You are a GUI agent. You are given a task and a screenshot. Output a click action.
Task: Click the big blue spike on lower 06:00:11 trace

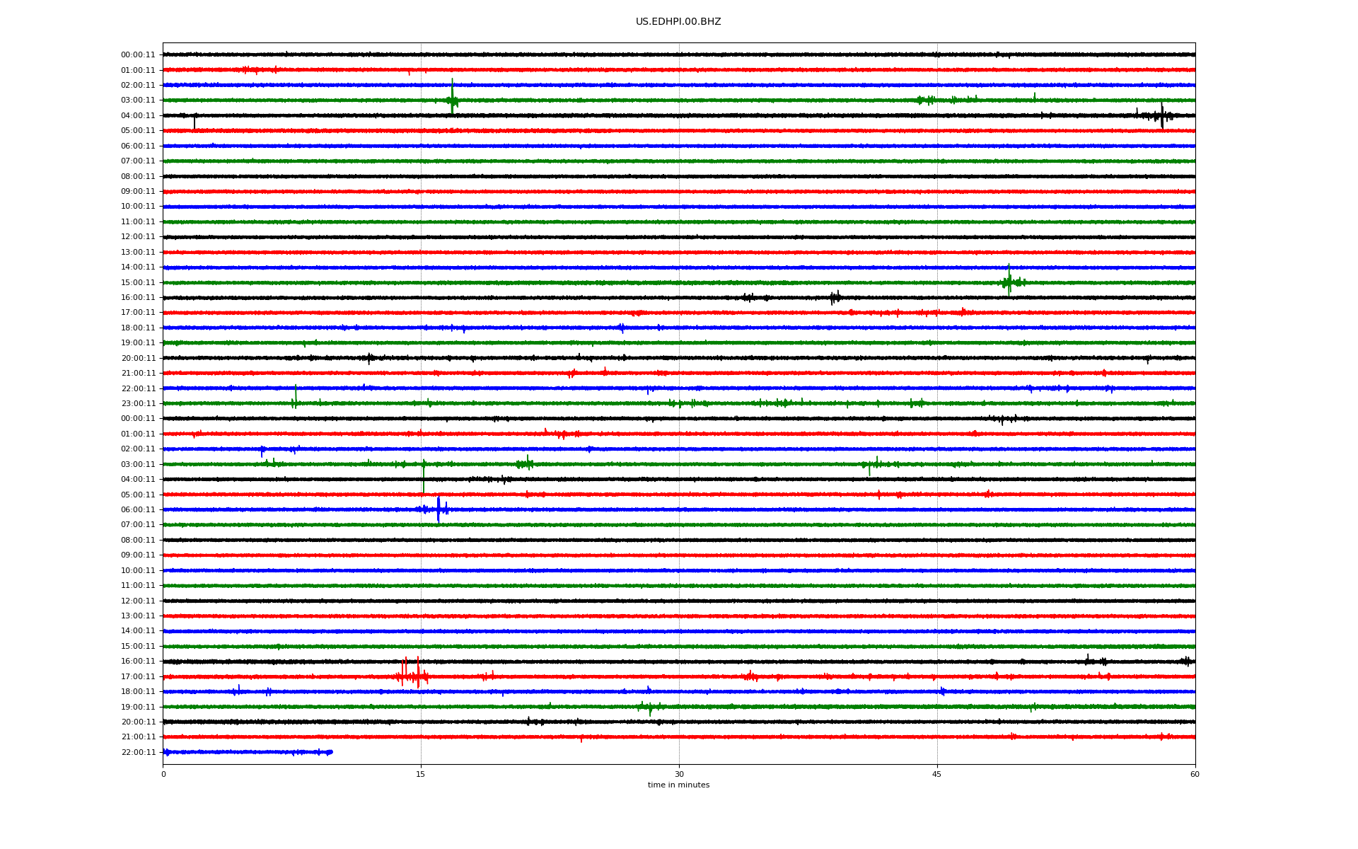439,509
